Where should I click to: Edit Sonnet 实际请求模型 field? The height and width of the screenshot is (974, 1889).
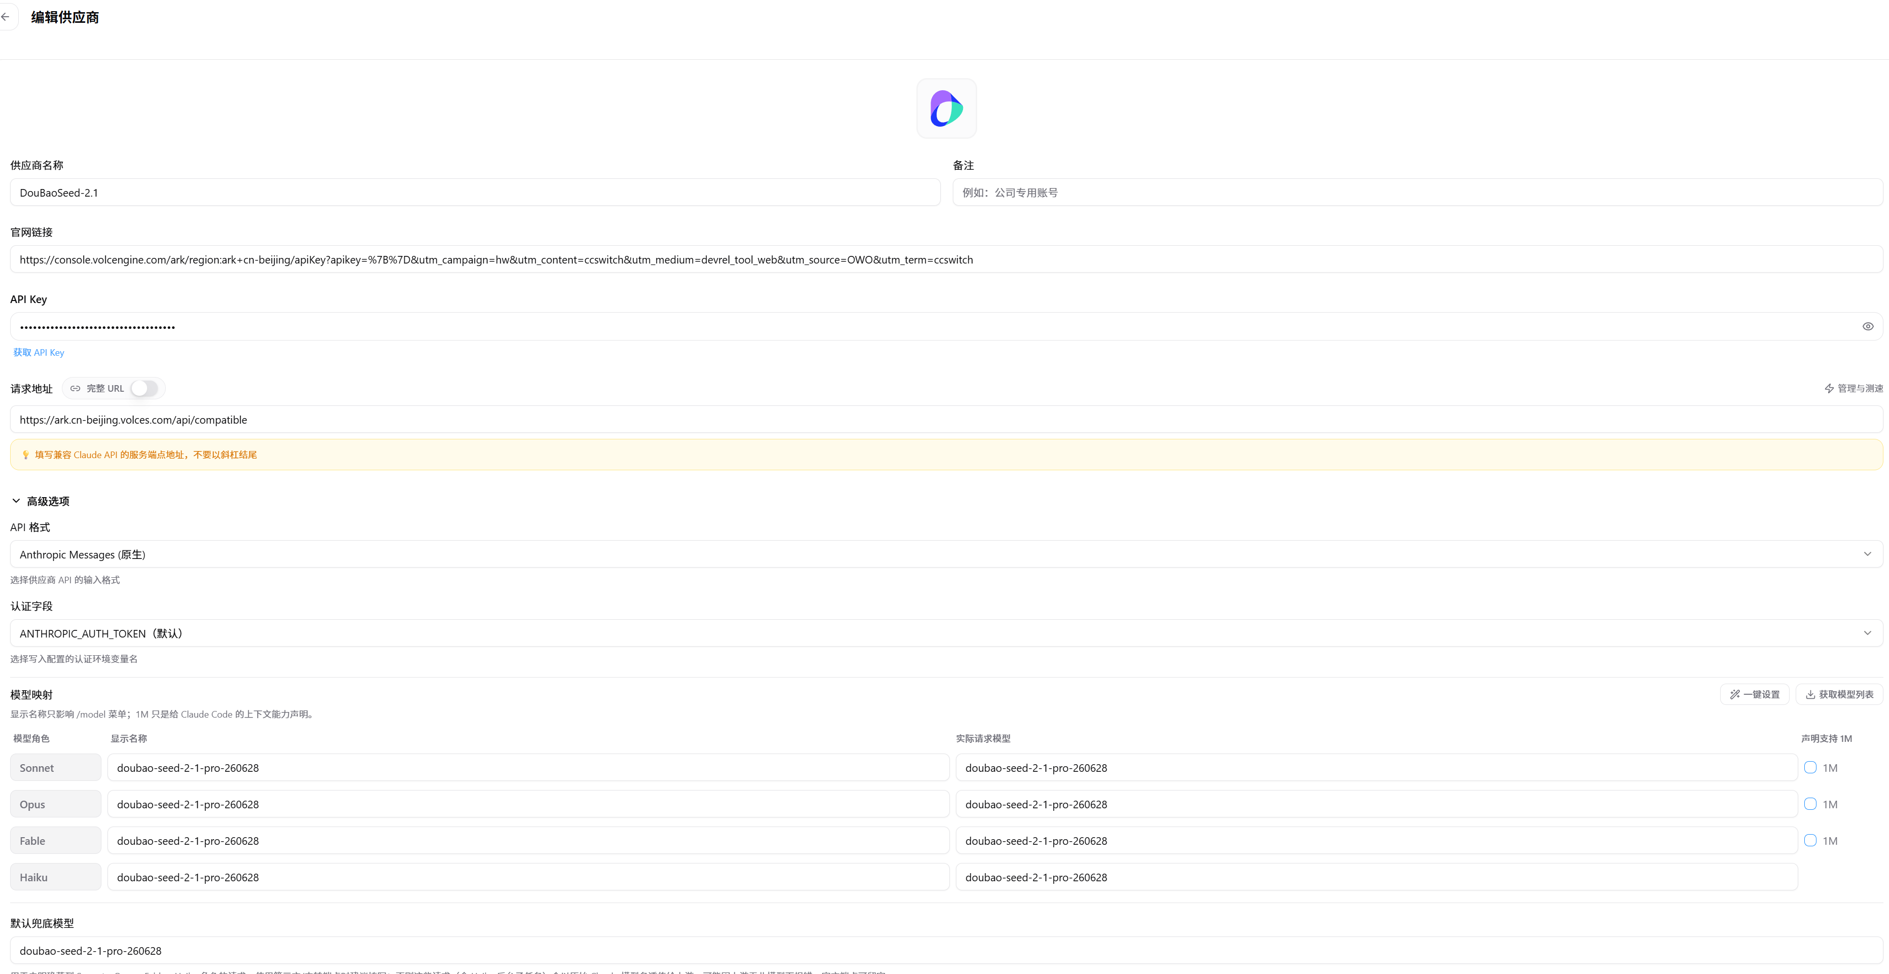tap(1376, 768)
